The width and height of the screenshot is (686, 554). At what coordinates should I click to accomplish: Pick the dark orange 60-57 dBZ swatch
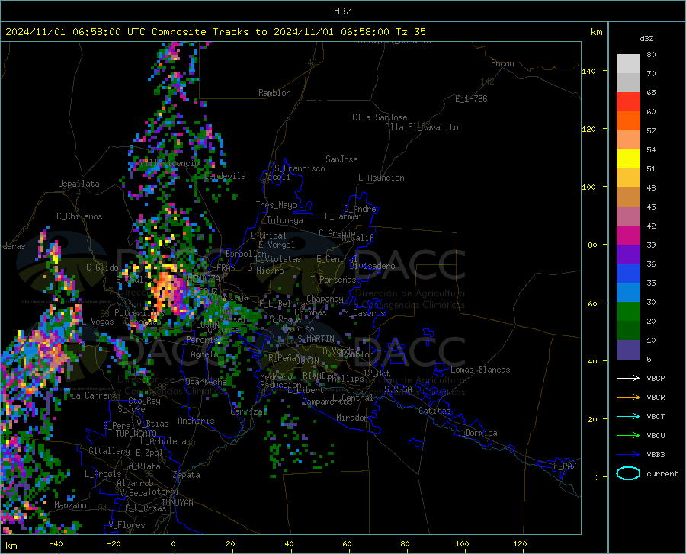(628, 121)
